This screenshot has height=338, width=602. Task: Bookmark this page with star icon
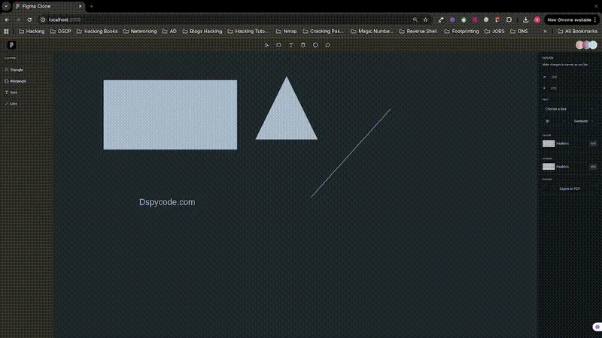[425, 20]
